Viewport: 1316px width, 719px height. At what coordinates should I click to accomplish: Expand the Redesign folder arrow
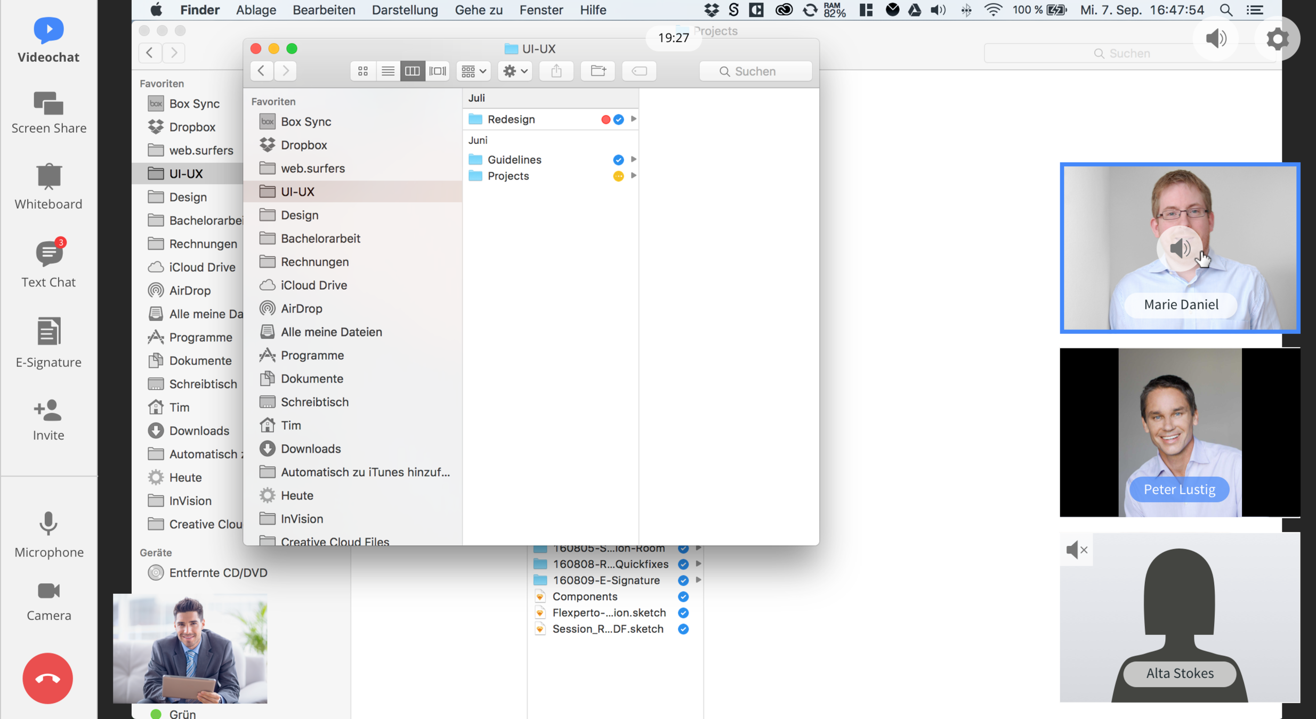pos(633,119)
